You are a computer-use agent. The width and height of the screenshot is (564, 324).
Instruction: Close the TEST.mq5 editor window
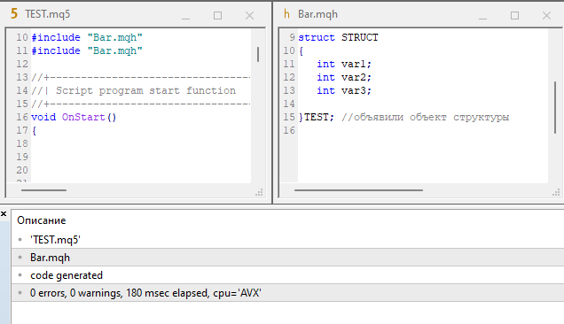[249, 15]
